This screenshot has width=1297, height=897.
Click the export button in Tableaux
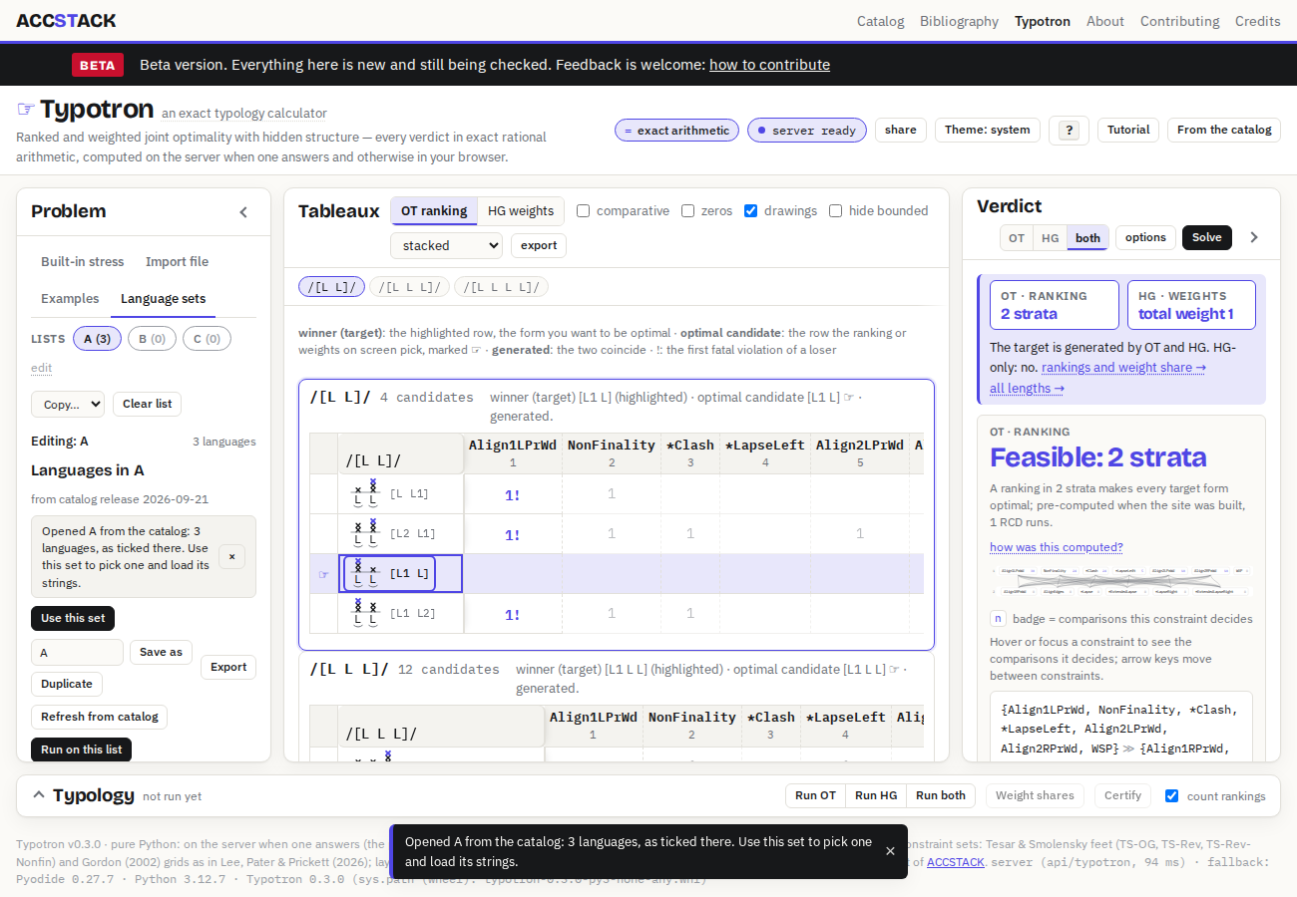pos(539,245)
